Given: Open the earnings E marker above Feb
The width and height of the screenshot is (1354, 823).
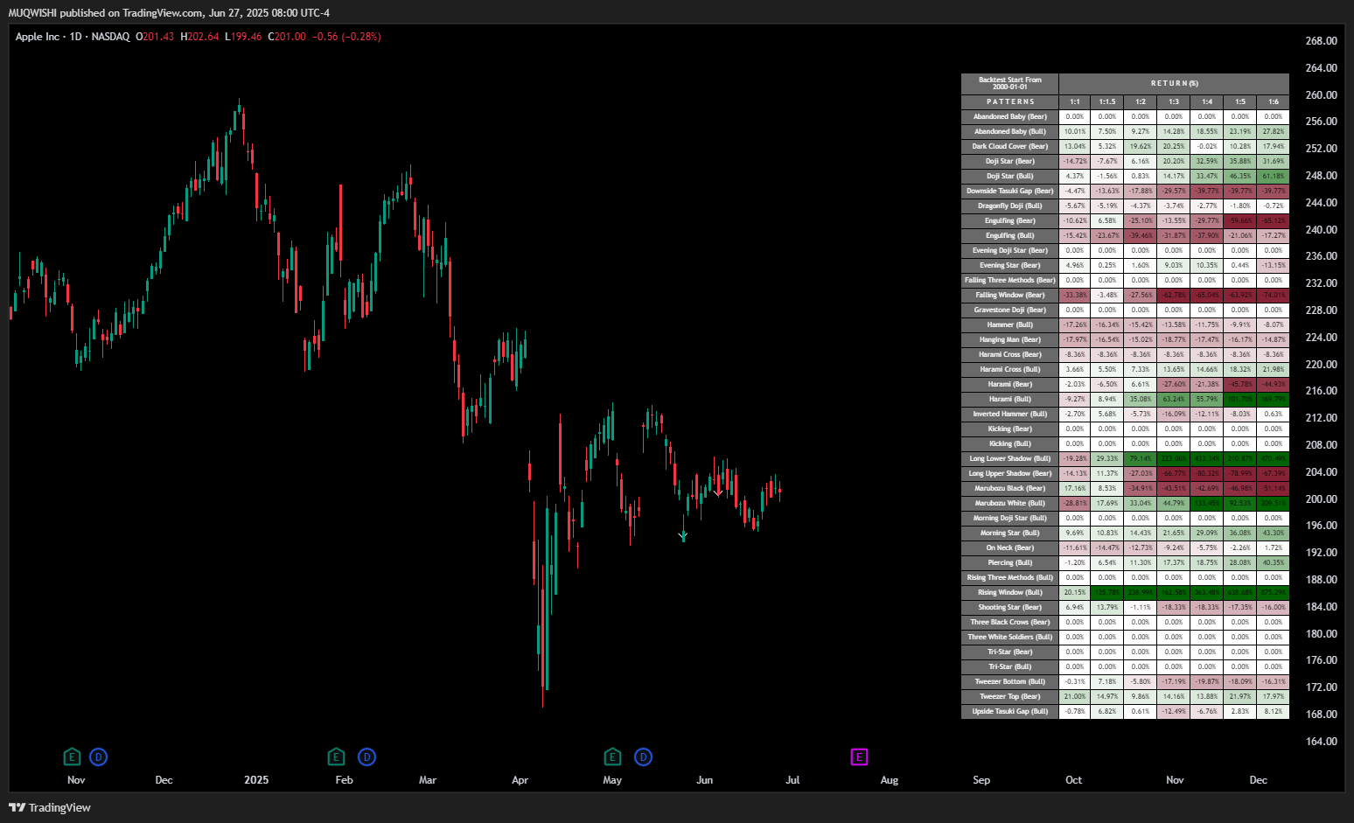Looking at the screenshot, I should coord(336,757).
